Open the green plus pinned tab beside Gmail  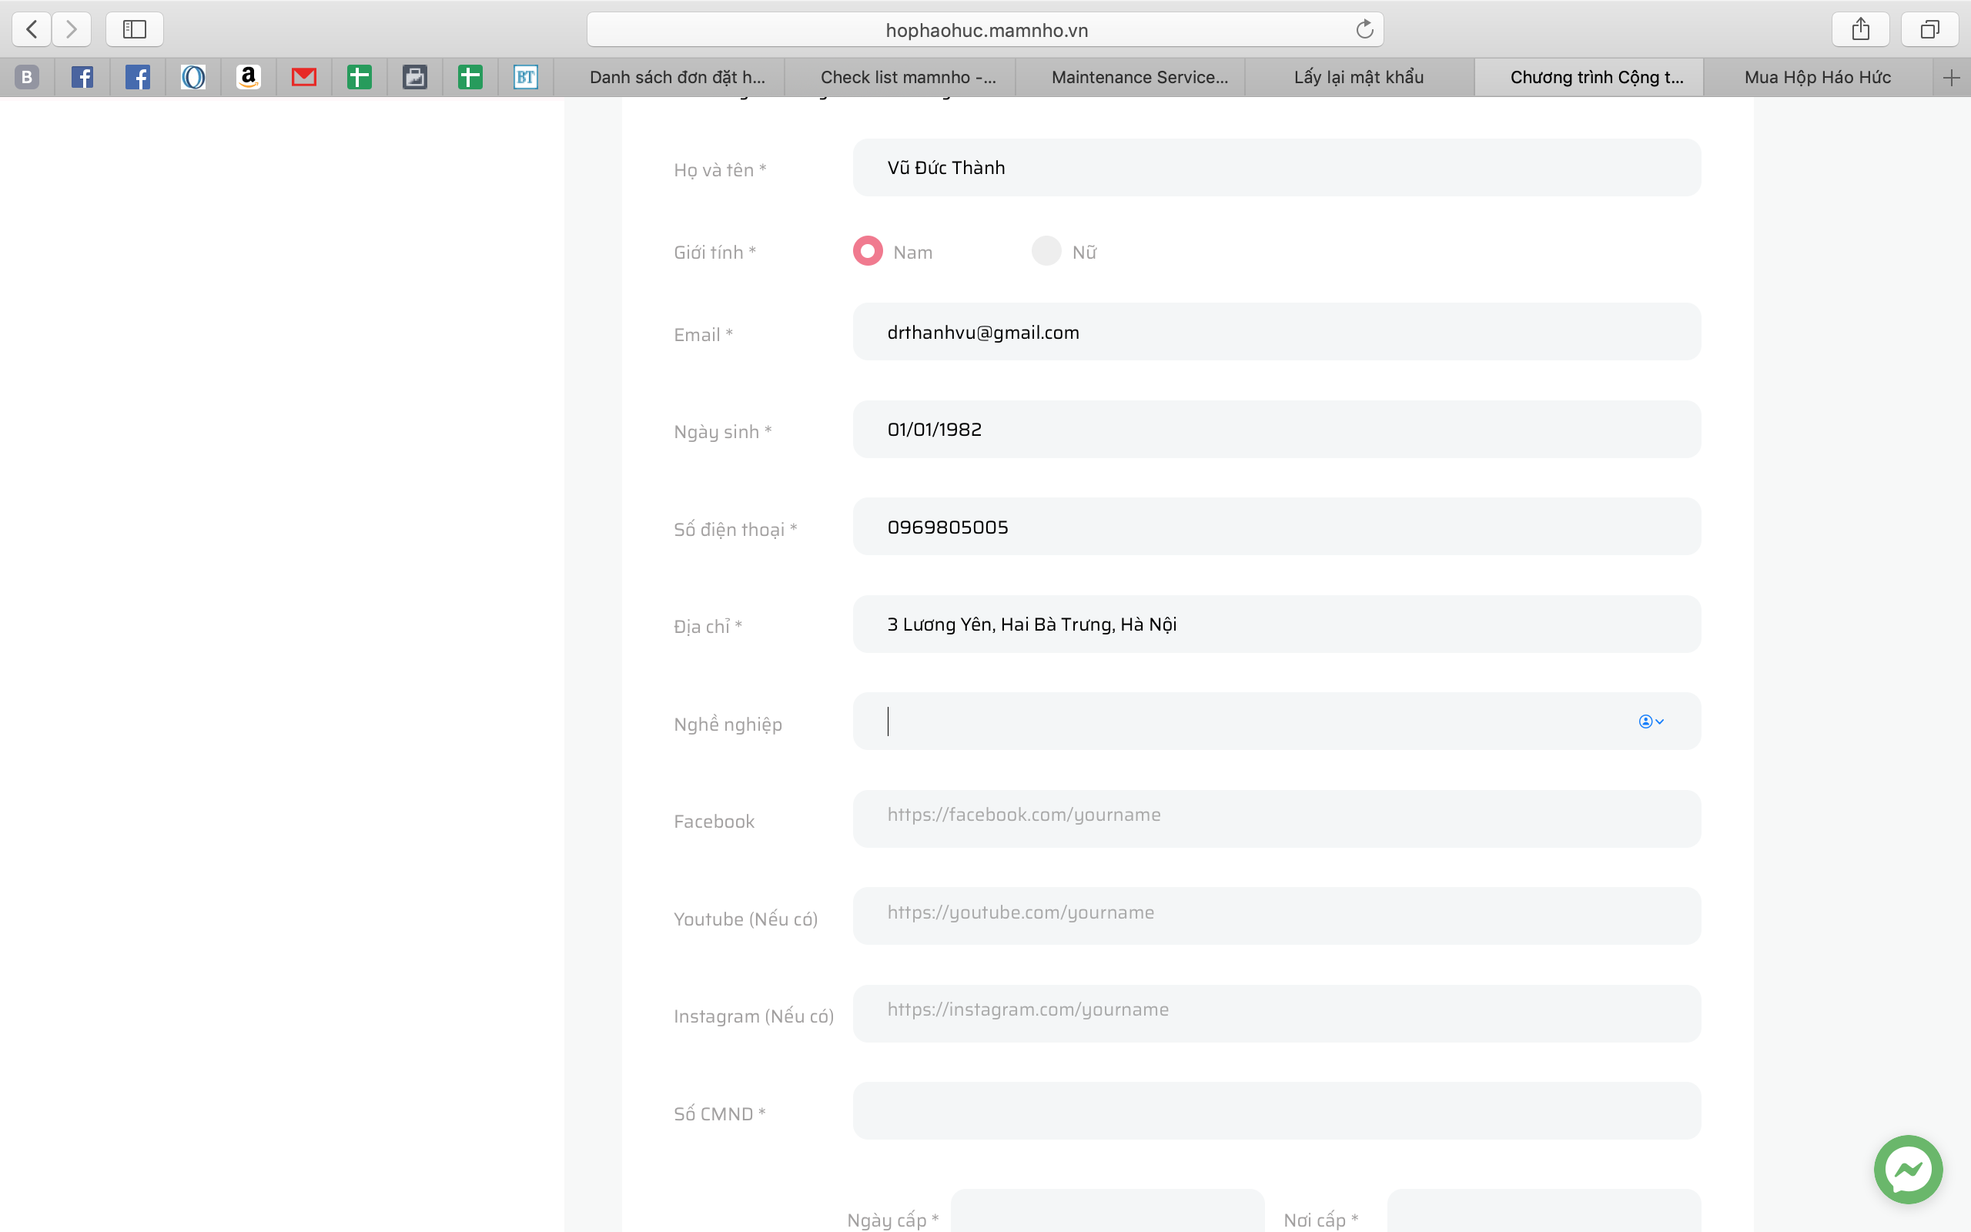pos(360,78)
